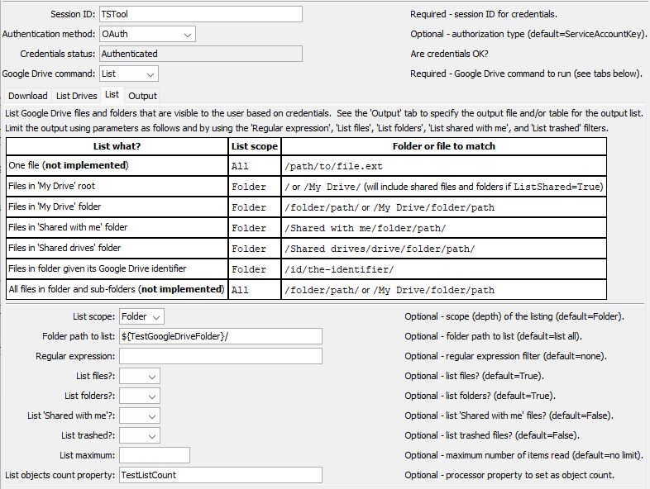Switch to the Download tab
This screenshot has width=650, height=489.
pyautogui.click(x=28, y=96)
